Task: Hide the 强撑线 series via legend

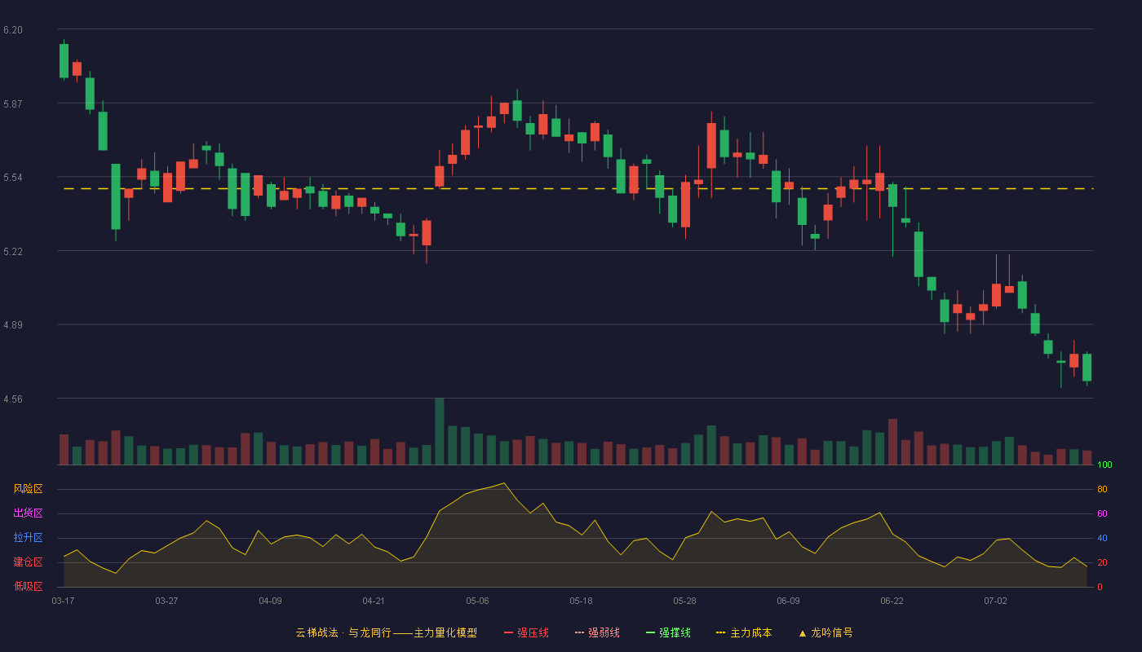Action: 668,632
